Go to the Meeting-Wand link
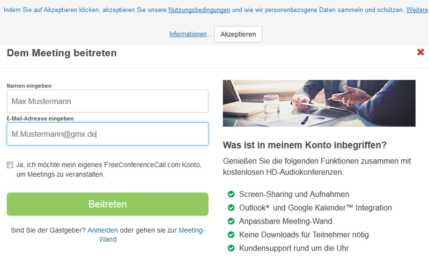The height and width of the screenshot is (260, 429). click(191, 230)
